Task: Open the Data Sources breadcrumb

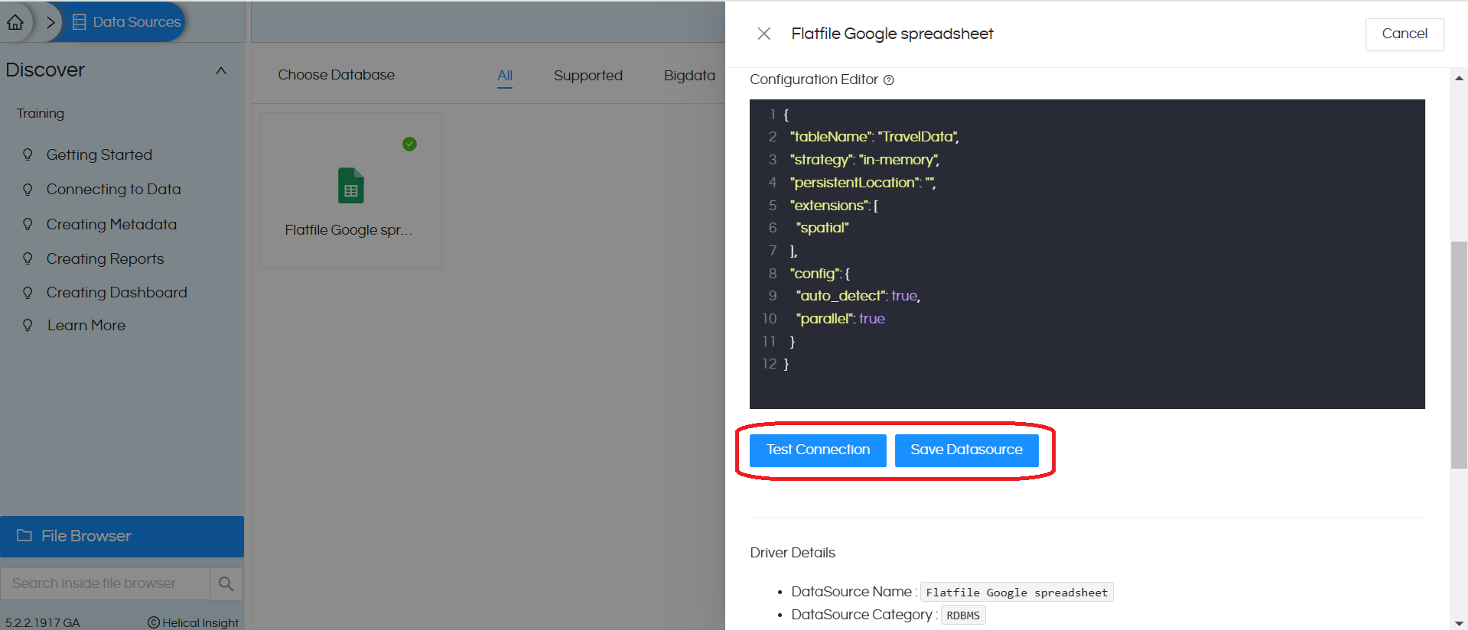Action: [x=127, y=22]
